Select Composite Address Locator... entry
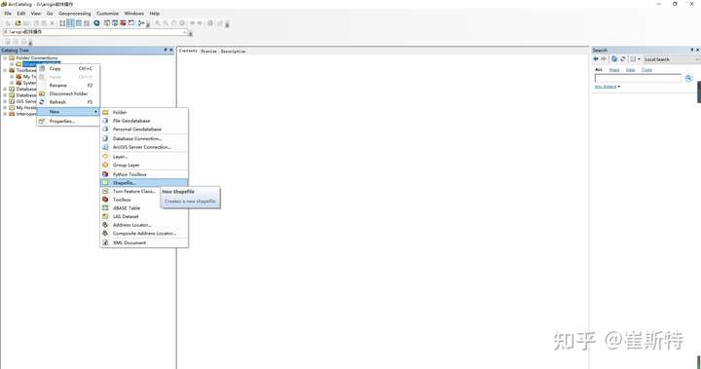The width and height of the screenshot is (701, 369). click(x=144, y=234)
